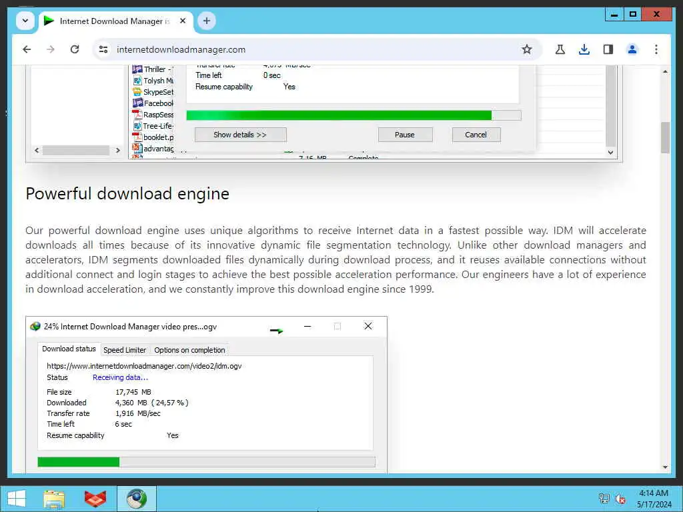The image size is (683, 512).
Task: Open the browser downloads icon
Action: pos(584,49)
